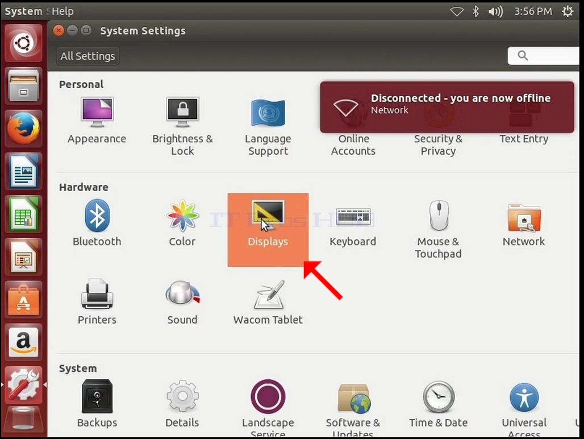Viewport: 584px width, 439px height.
Task: Launch LibreOffice Impress from launcher
Action: tap(23, 257)
